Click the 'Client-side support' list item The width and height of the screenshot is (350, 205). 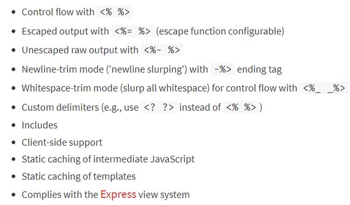[x=62, y=143]
